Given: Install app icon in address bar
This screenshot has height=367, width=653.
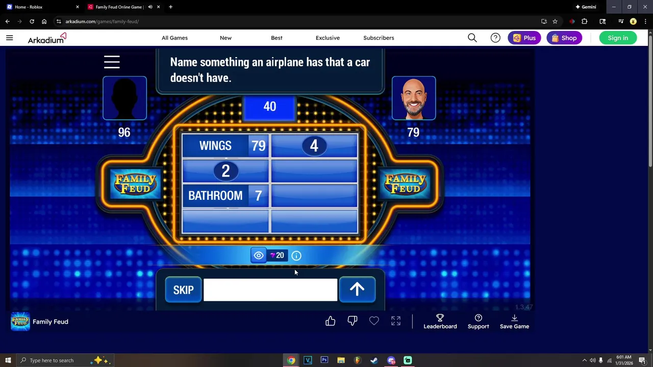Looking at the screenshot, I should 544,21.
